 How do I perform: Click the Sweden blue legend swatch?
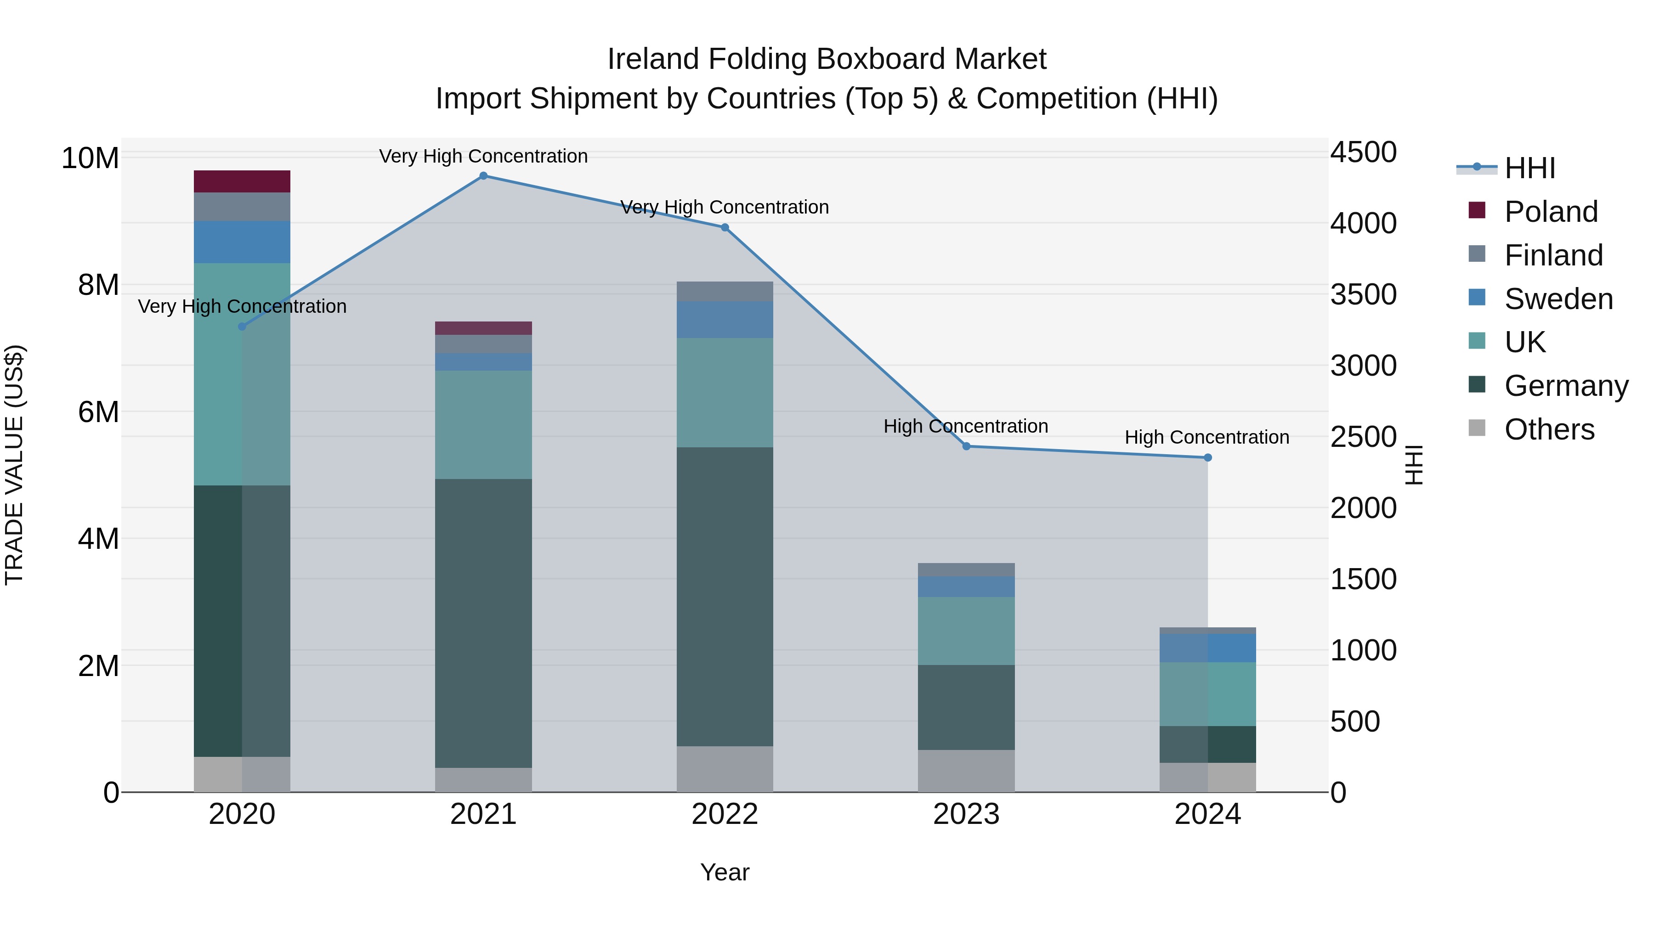1477,297
